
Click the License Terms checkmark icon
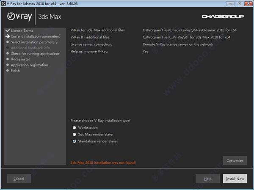coord(7,31)
